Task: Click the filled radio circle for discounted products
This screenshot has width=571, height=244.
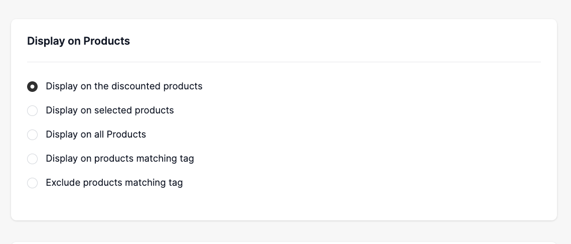Action: click(x=32, y=86)
